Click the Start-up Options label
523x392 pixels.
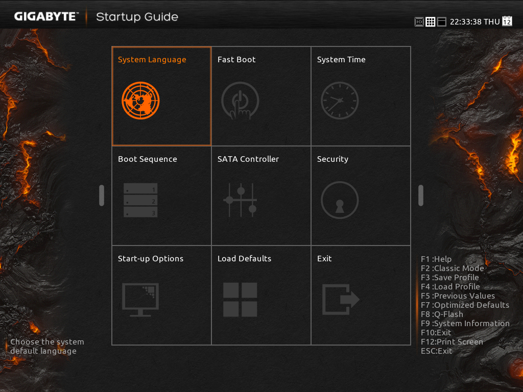click(x=151, y=259)
